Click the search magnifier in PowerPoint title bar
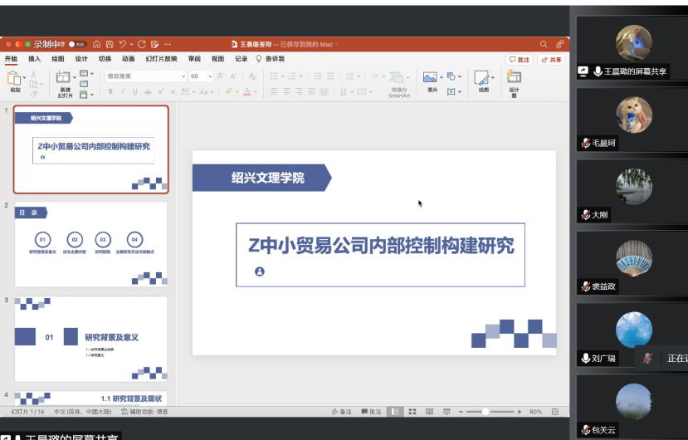Viewport: 688px width, 440px height. 544,44
